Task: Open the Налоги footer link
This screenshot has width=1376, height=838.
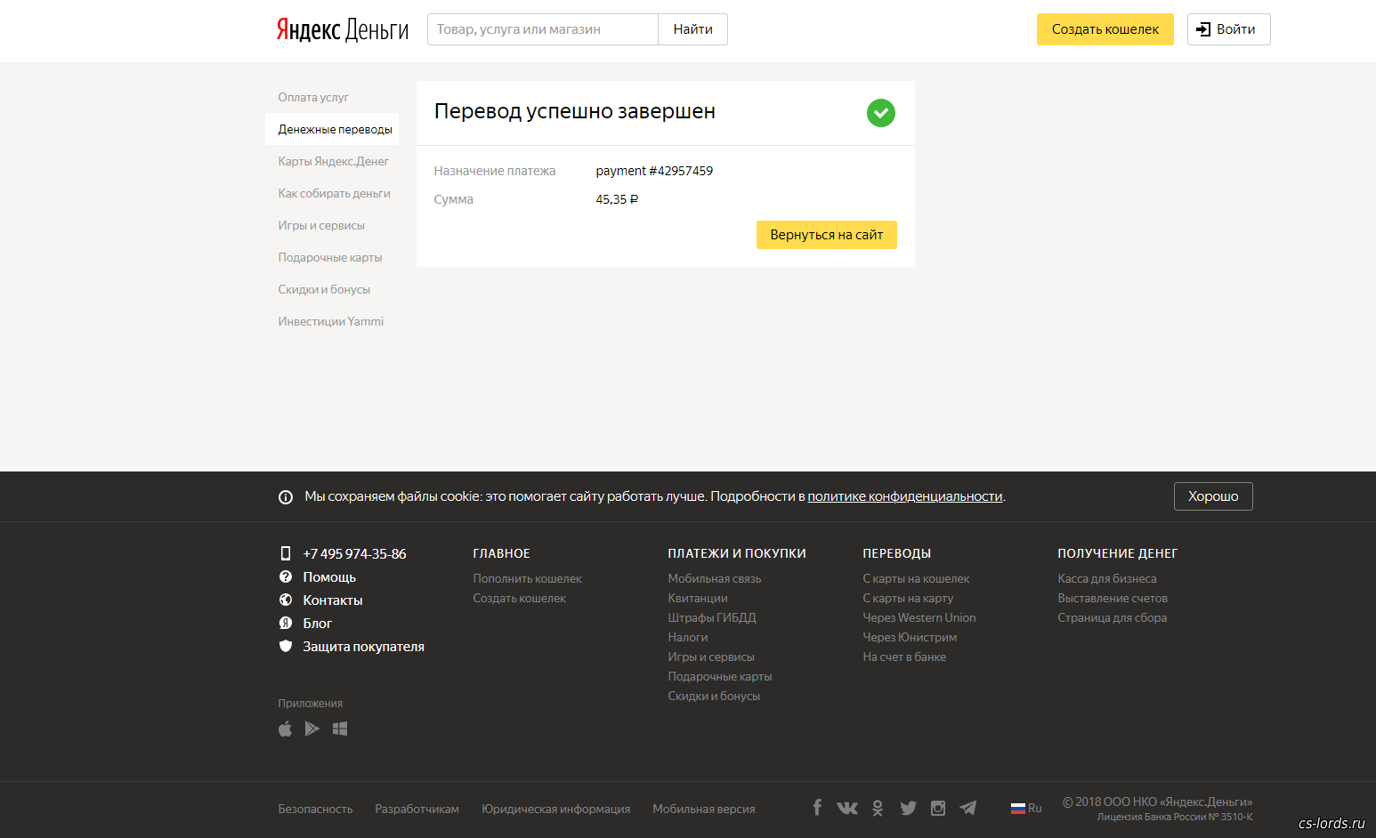Action: pyautogui.click(x=688, y=637)
